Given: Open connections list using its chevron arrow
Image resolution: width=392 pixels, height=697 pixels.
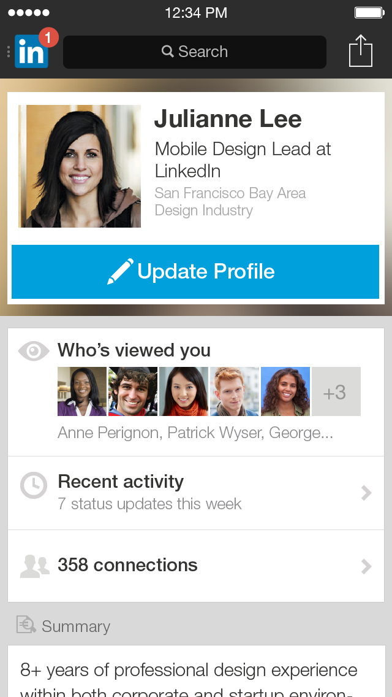Looking at the screenshot, I should (x=366, y=566).
